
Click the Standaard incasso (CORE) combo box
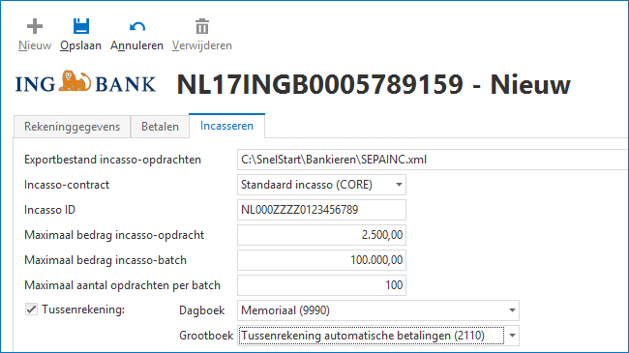[x=321, y=185]
